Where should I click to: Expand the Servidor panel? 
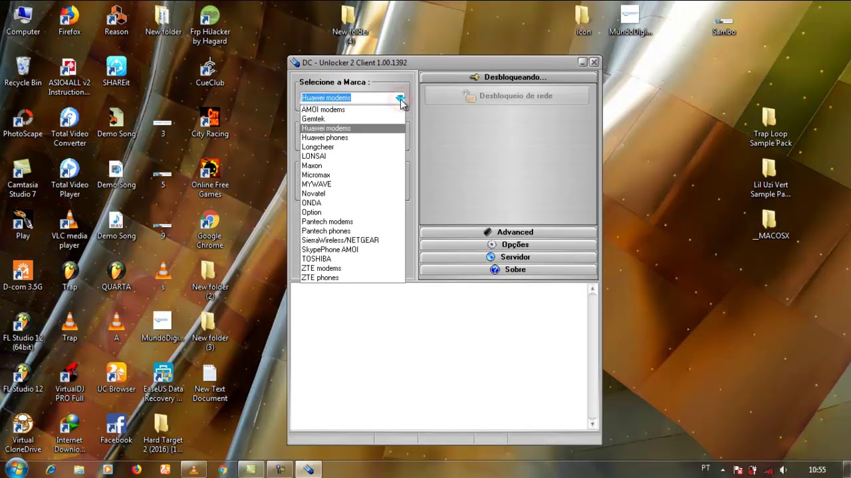click(x=509, y=257)
